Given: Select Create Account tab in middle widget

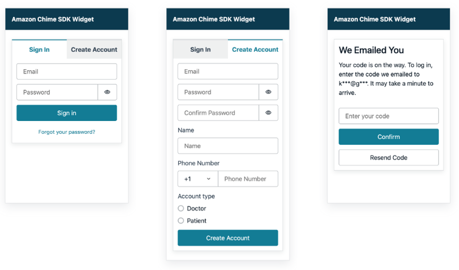Looking at the screenshot, I should 255,49.
